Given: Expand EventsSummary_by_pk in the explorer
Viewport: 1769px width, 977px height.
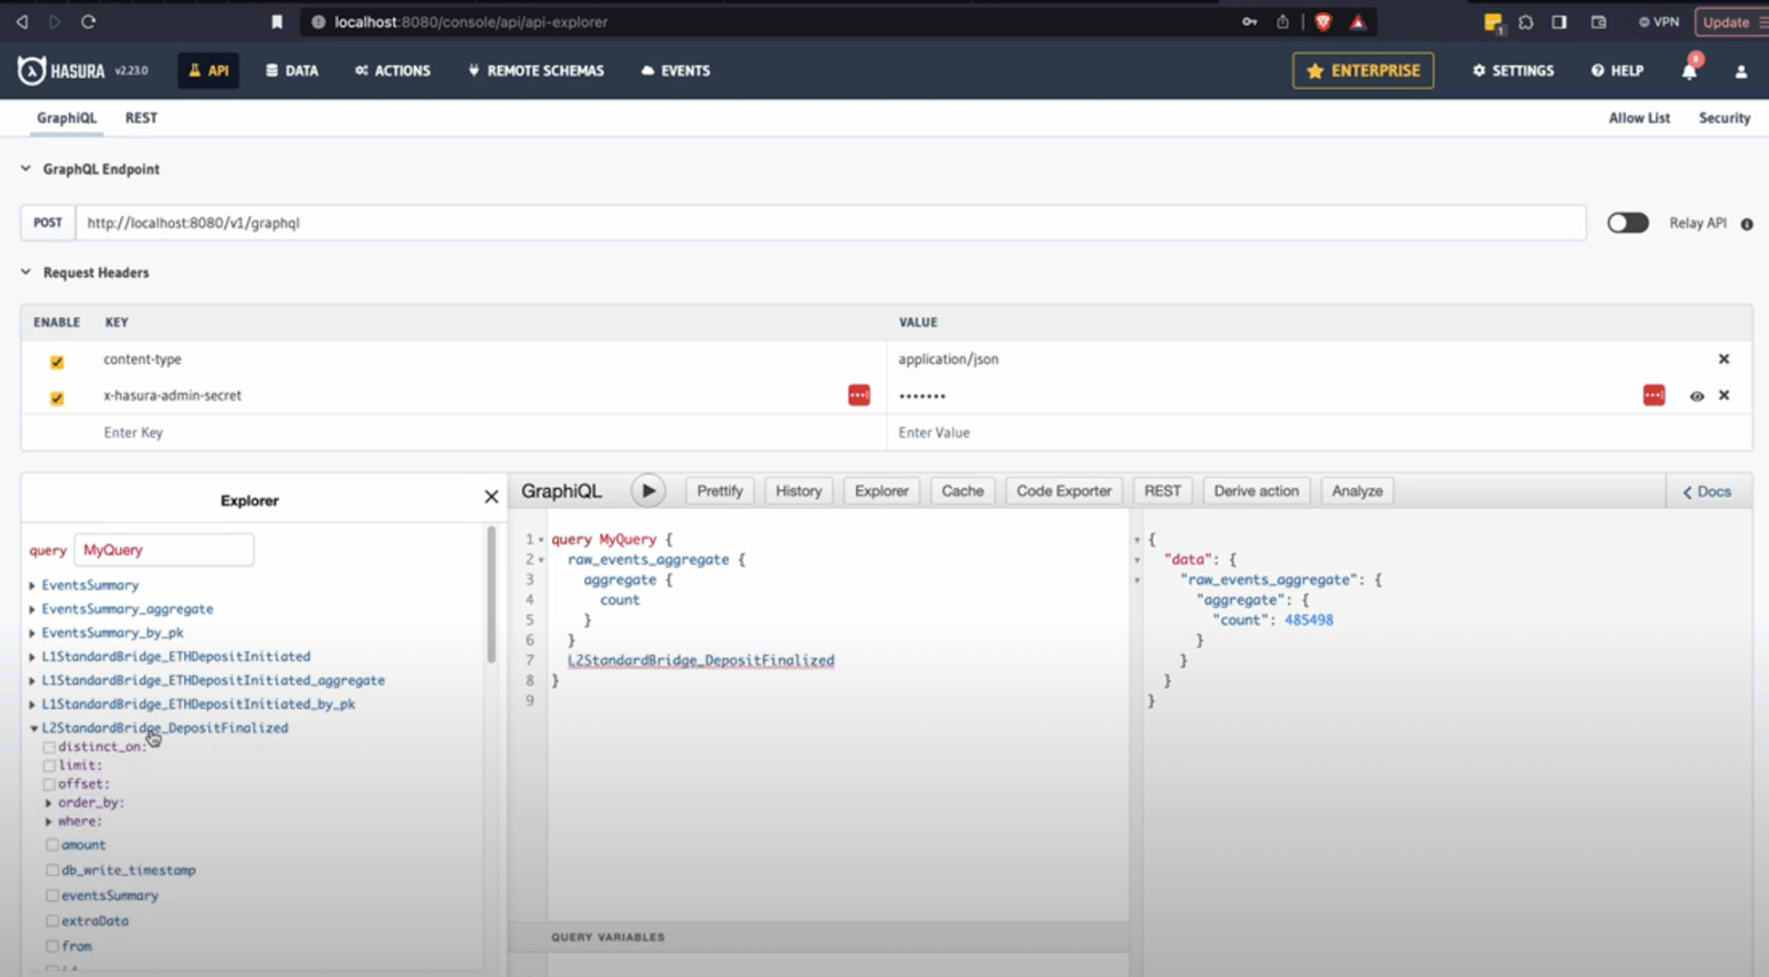Looking at the screenshot, I should point(106,633).
